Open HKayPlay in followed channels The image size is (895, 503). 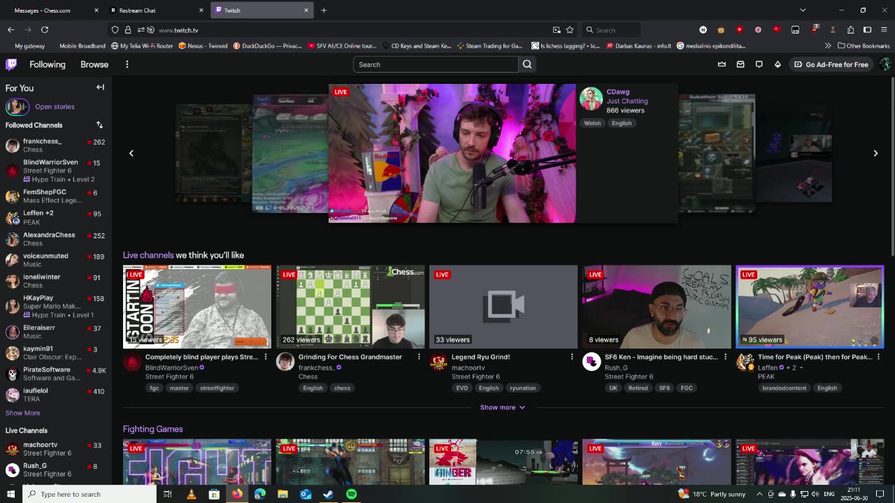55,306
